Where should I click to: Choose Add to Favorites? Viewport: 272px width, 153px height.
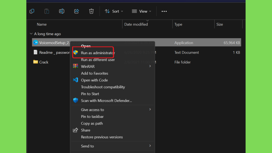pos(95,73)
